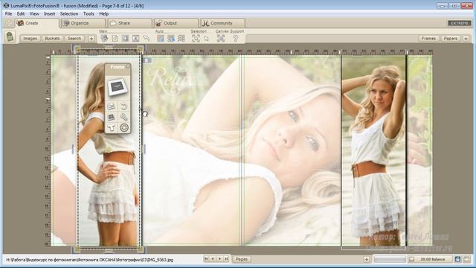Open the Pages panel button
476x268 pixels.
(x=242, y=259)
